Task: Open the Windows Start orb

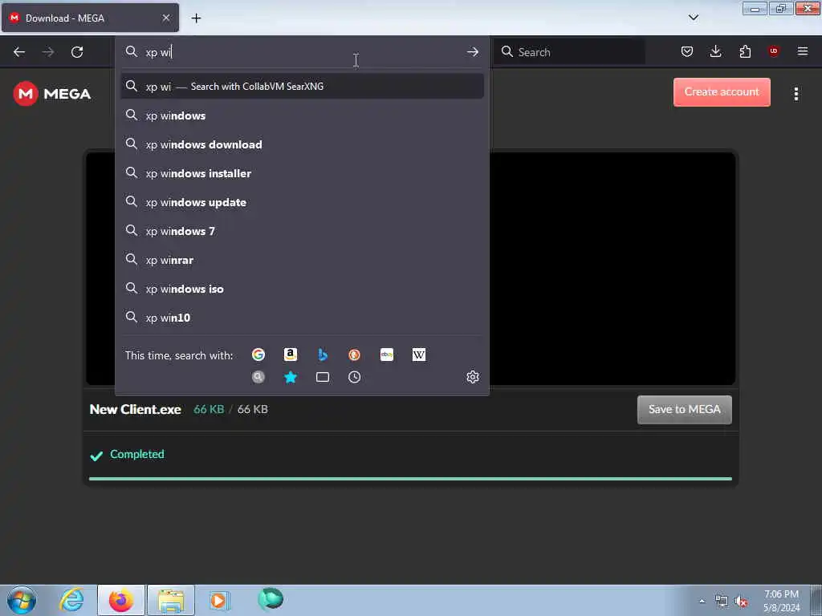Action: point(22,600)
